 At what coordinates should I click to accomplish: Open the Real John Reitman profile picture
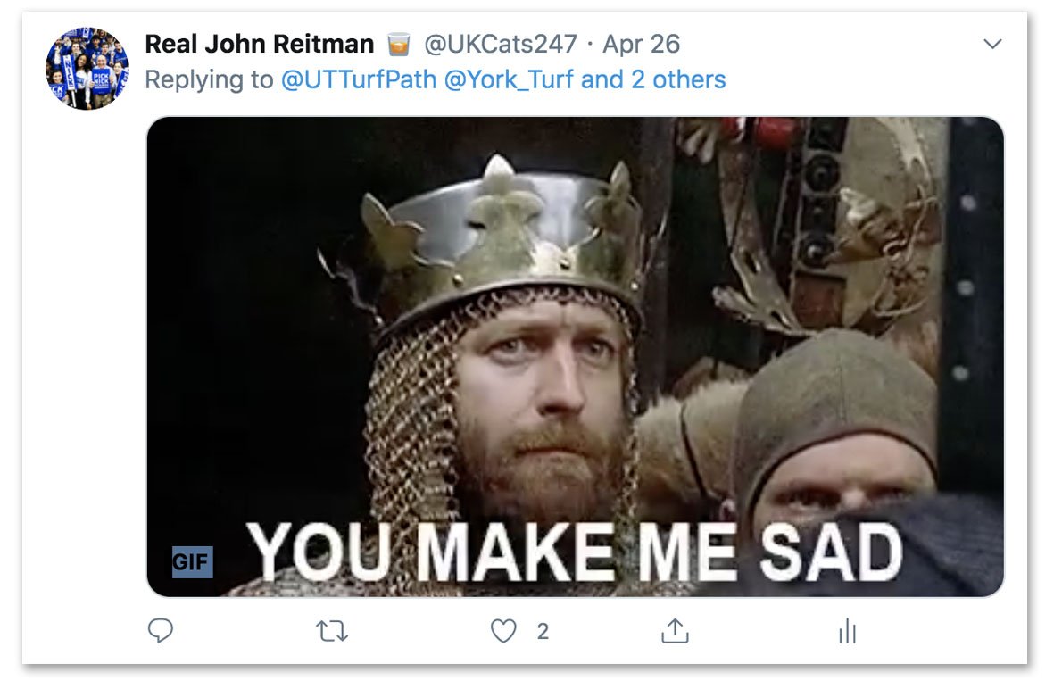coord(87,68)
